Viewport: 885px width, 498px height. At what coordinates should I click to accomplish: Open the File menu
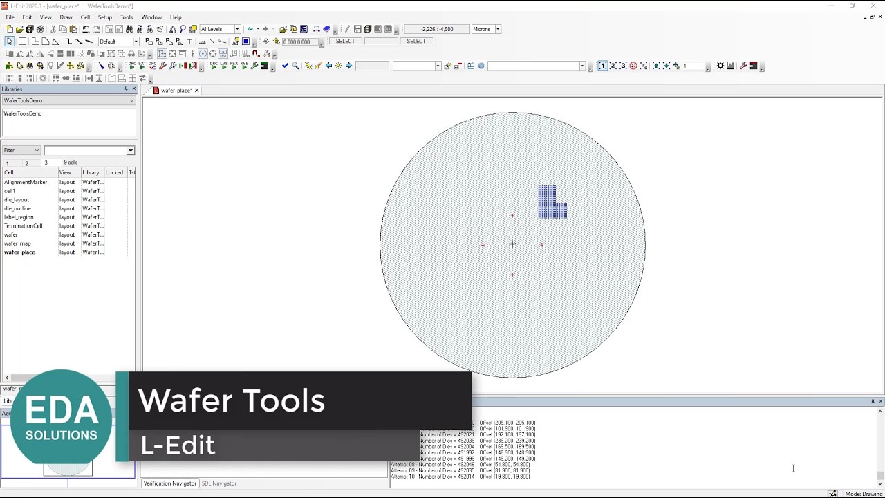point(10,17)
